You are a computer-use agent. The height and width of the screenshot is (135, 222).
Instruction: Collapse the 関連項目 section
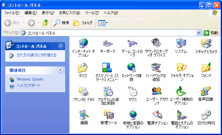pos(61,70)
